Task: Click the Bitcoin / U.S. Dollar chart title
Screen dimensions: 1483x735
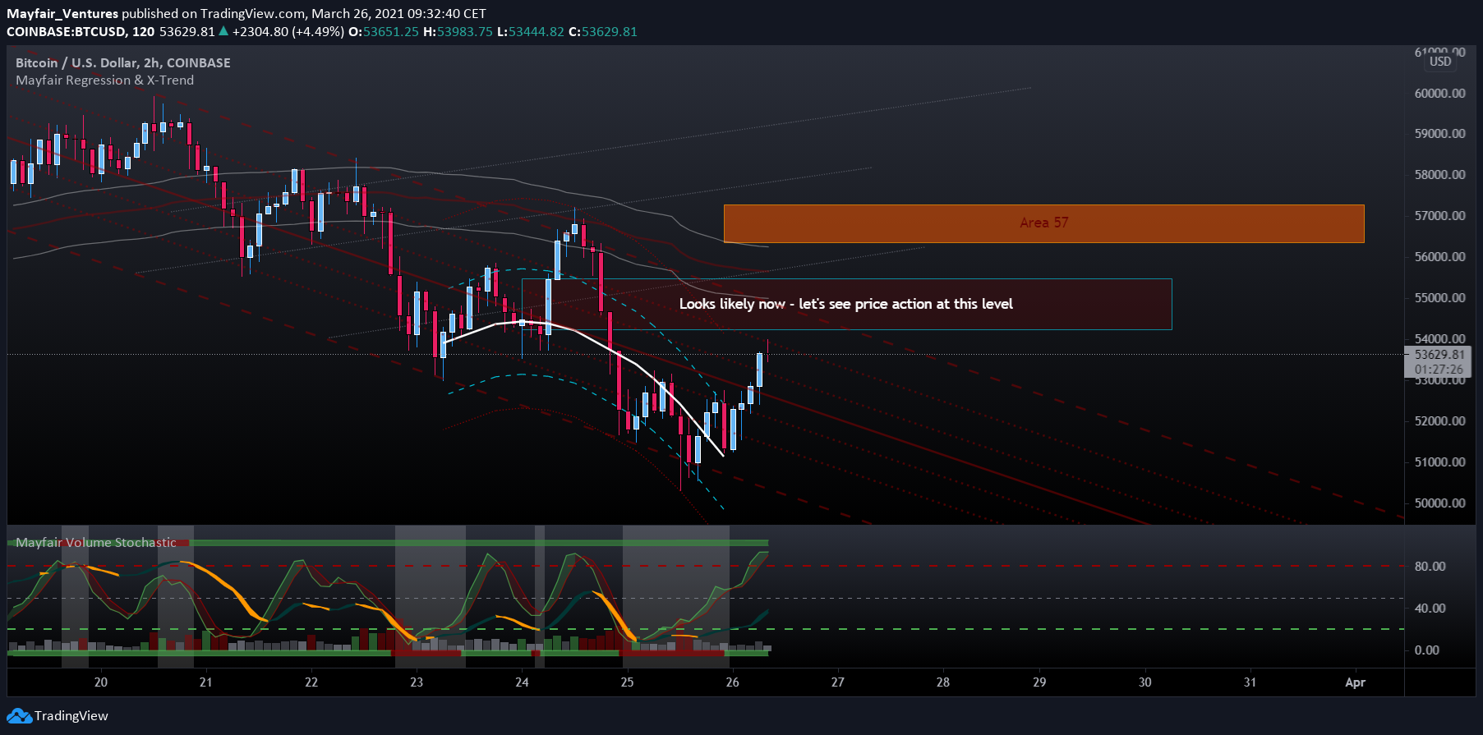Action: coord(123,62)
